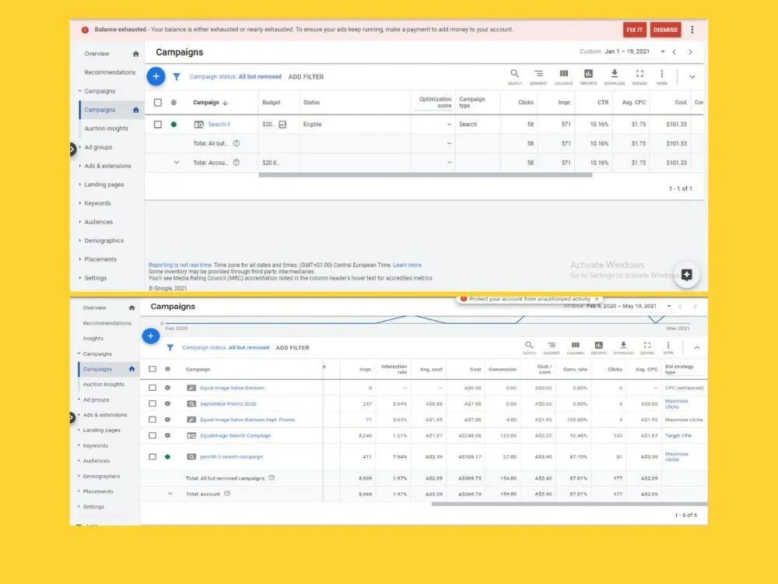Click the Download icon in the top screenshot toolbar

point(615,73)
